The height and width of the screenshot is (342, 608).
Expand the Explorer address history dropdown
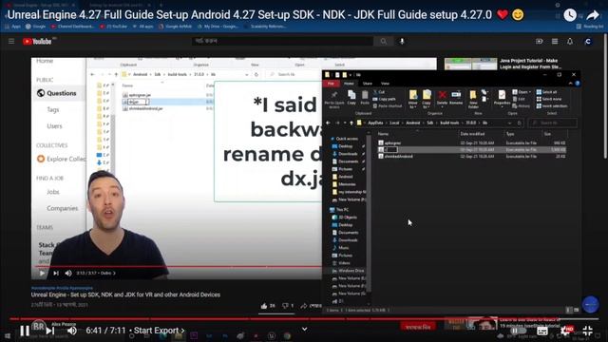pos(509,123)
